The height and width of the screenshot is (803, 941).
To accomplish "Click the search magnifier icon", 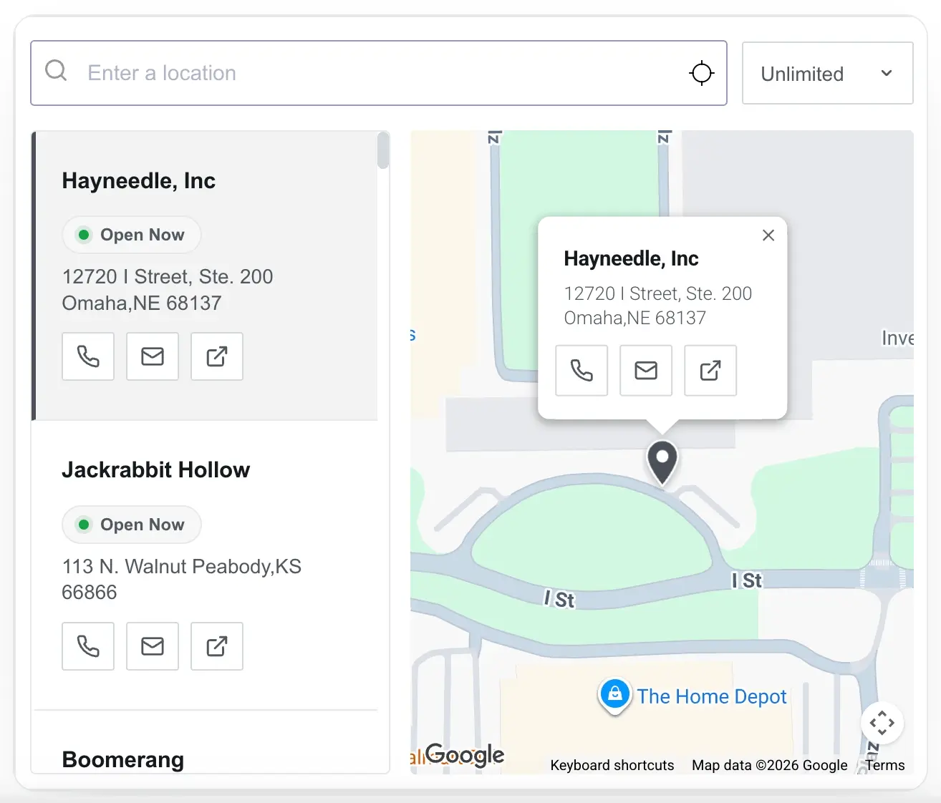I will (56, 71).
